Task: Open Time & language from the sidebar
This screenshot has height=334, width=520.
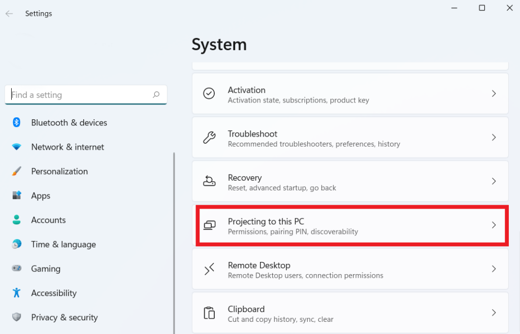Action: 63,244
